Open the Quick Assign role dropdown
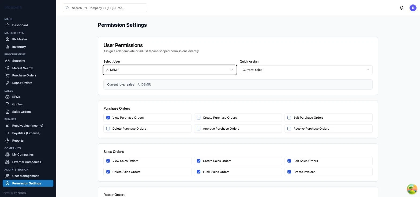Screen dimensions: 420x197 306,70
